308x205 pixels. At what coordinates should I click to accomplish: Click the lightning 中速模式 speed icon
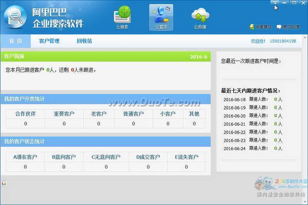[x=252, y=27]
